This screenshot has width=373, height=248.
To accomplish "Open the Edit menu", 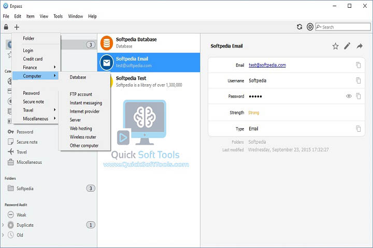I will [18, 17].
